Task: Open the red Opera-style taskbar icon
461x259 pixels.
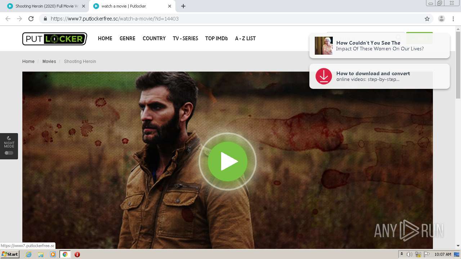Action: (77, 254)
